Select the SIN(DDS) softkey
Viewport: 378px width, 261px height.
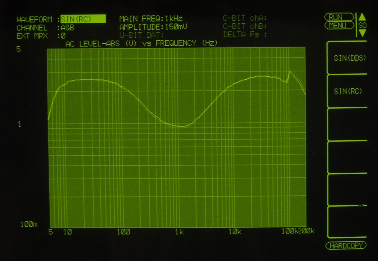click(x=349, y=58)
